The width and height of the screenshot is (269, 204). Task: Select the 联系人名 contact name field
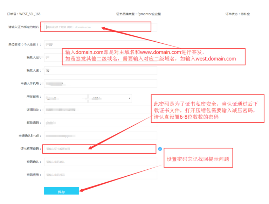[100, 71]
